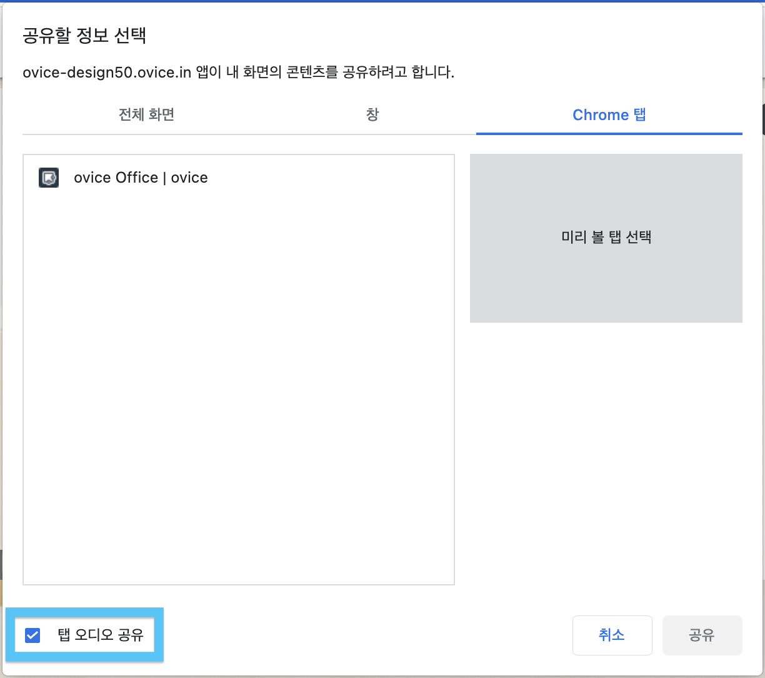The width and height of the screenshot is (765, 678).
Task: Click the blue checkmark box beside 탭 오디오 공유
Action: pos(32,635)
